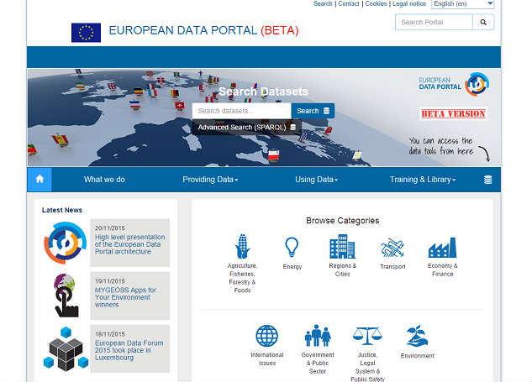
Task: Click the 19/11/2015 news date
Action: 109,281
